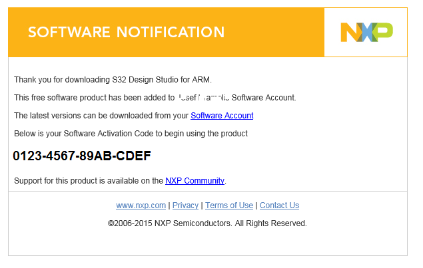Visit the www.nxp.com footer link
The height and width of the screenshot is (268, 423).
pyautogui.click(x=141, y=205)
